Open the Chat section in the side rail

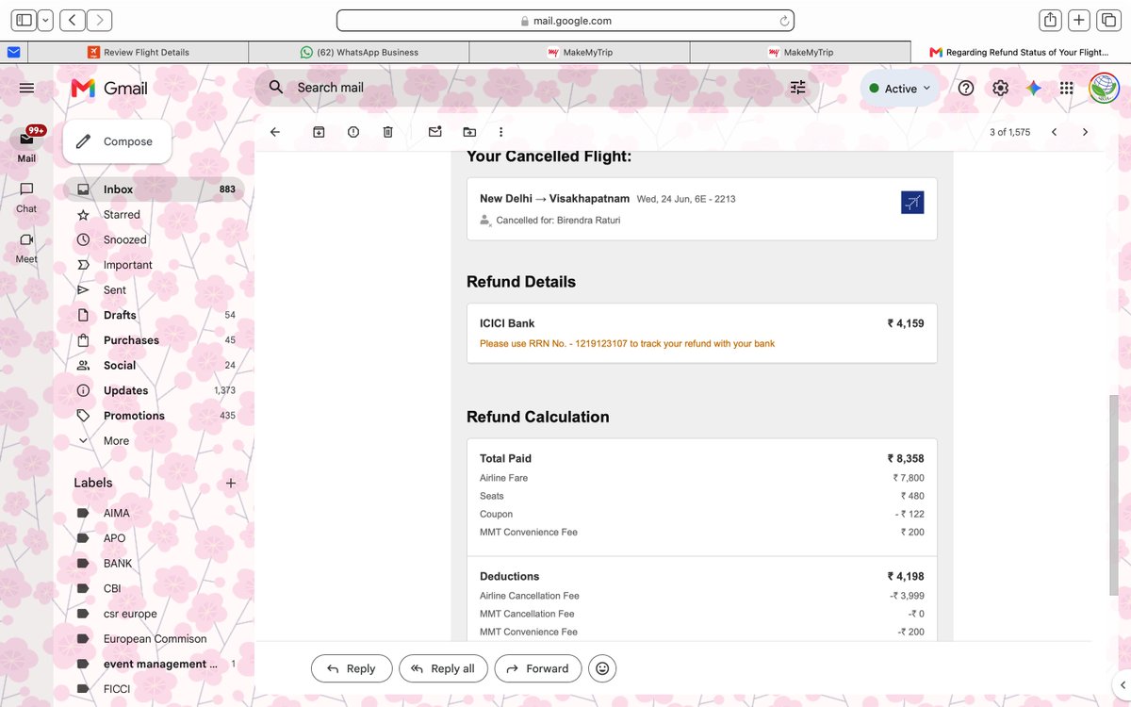(x=26, y=196)
